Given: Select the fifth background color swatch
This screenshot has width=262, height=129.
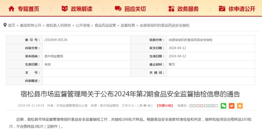Looking at the screenshot, I should (206, 106).
